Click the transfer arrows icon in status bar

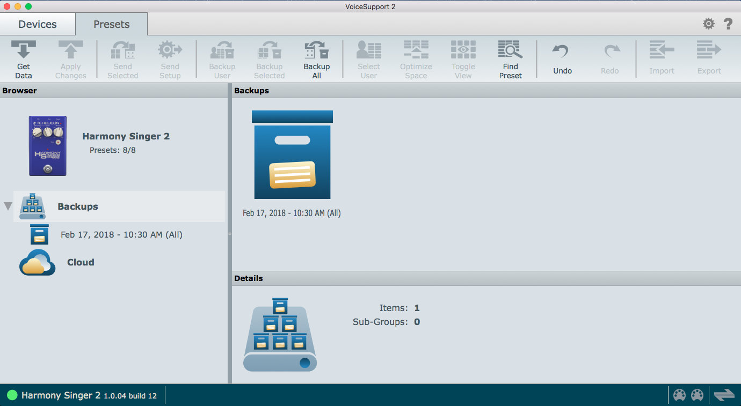724,395
